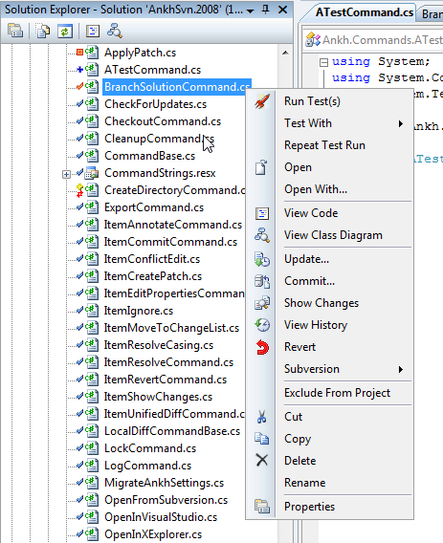Click the Refresh toolbar icon in Solution Explorer
This screenshot has height=543, width=443.
[65, 31]
